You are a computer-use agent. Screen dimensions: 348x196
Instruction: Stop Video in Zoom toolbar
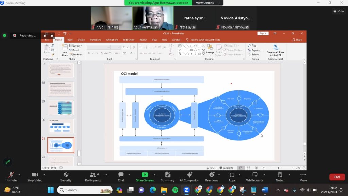[35, 177]
